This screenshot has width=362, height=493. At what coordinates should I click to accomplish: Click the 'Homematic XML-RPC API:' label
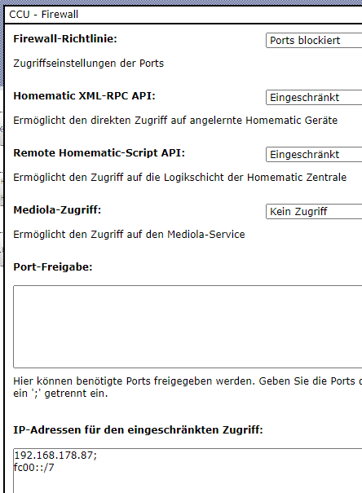click(84, 96)
